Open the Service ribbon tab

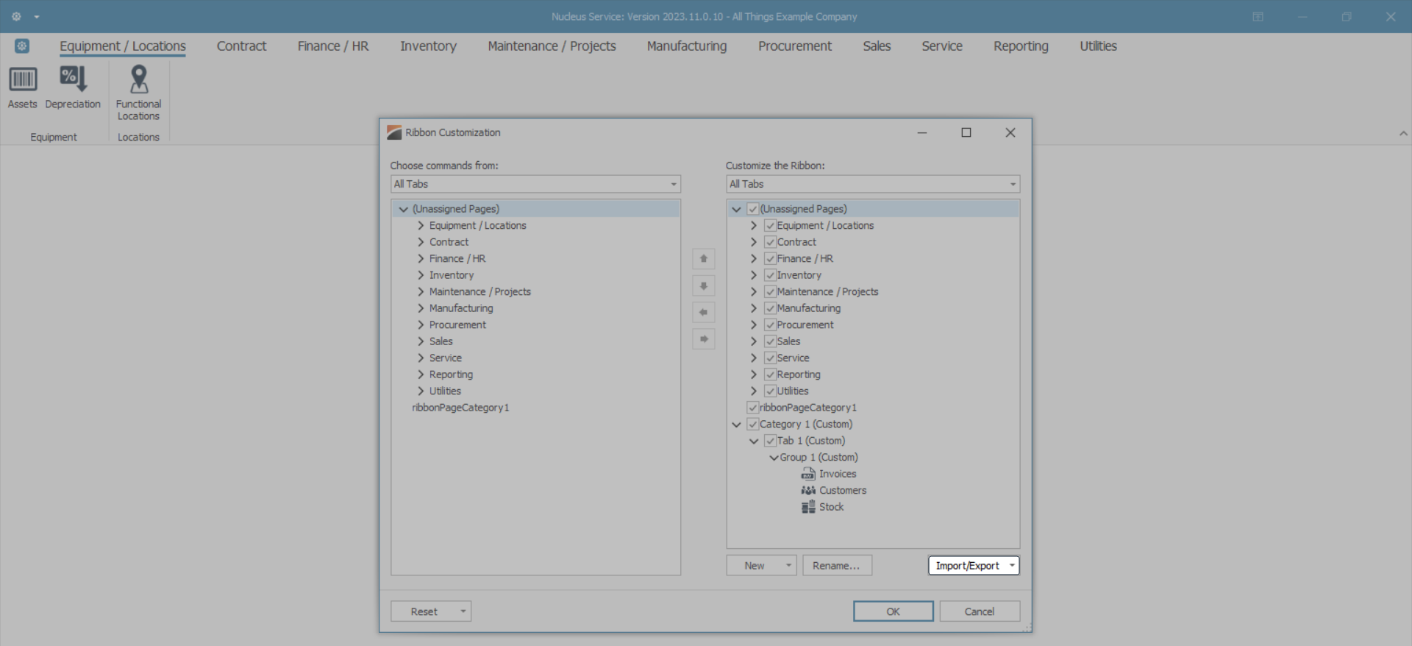942,46
